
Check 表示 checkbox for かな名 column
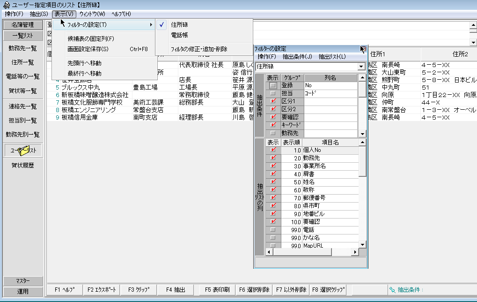273,238
